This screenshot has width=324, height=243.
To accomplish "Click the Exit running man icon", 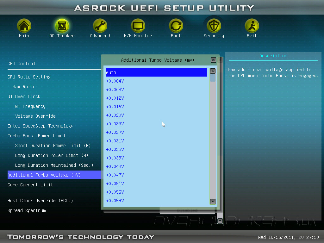I will pos(252,26).
